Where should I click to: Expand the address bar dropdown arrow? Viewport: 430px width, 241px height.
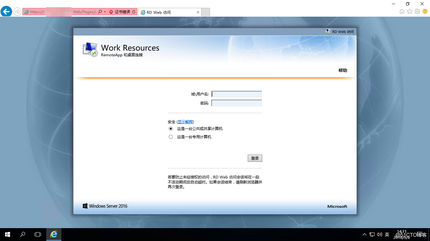click(105, 12)
